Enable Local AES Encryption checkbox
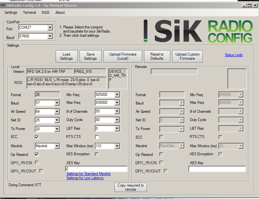259x199 pixels. coord(97,154)
